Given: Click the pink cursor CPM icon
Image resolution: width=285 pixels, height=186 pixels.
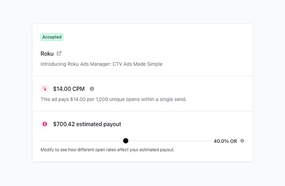Looking at the screenshot, I should tap(45, 89).
